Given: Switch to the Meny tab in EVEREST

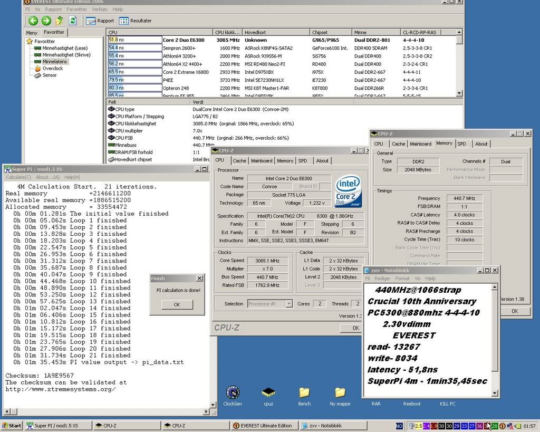Looking at the screenshot, I should tap(32, 33).
